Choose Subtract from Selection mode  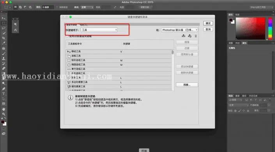pos(25,7)
